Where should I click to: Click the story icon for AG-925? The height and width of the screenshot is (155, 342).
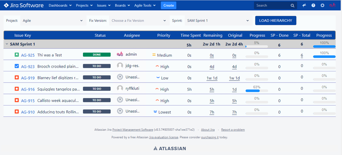(x=17, y=55)
